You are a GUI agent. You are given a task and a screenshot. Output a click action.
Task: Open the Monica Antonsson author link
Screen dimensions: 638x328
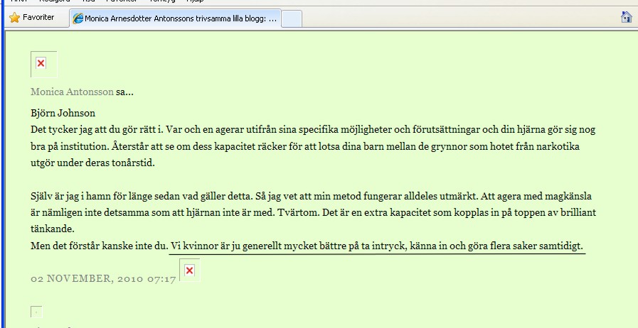tap(72, 92)
